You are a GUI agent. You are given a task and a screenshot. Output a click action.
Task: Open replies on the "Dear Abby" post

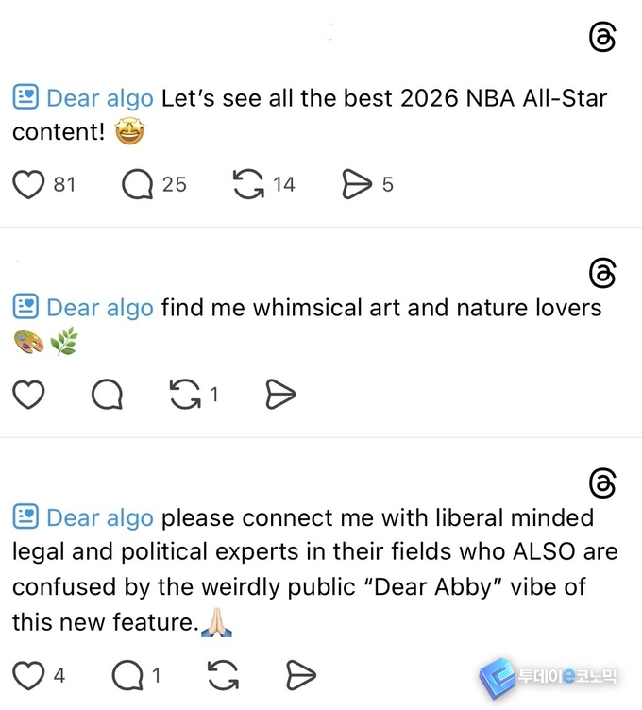click(x=127, y=675)
